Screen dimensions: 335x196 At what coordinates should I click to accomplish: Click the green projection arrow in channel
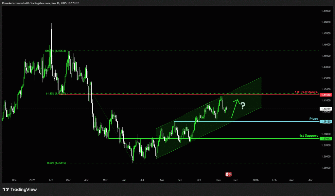pos(235,108)
